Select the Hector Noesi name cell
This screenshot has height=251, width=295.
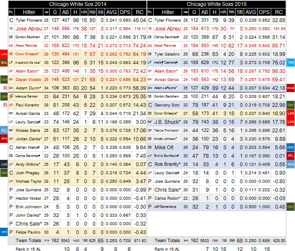click(x=28, y=198)
